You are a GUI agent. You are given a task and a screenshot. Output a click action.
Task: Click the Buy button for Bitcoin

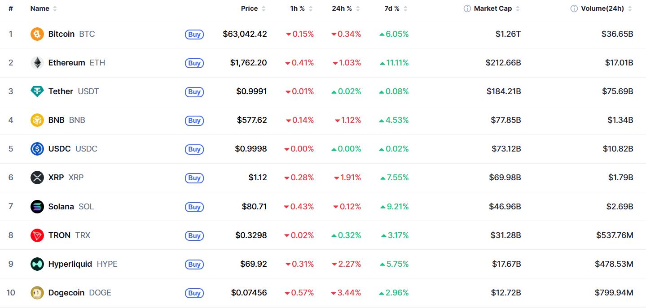click(x=194, y=35)
